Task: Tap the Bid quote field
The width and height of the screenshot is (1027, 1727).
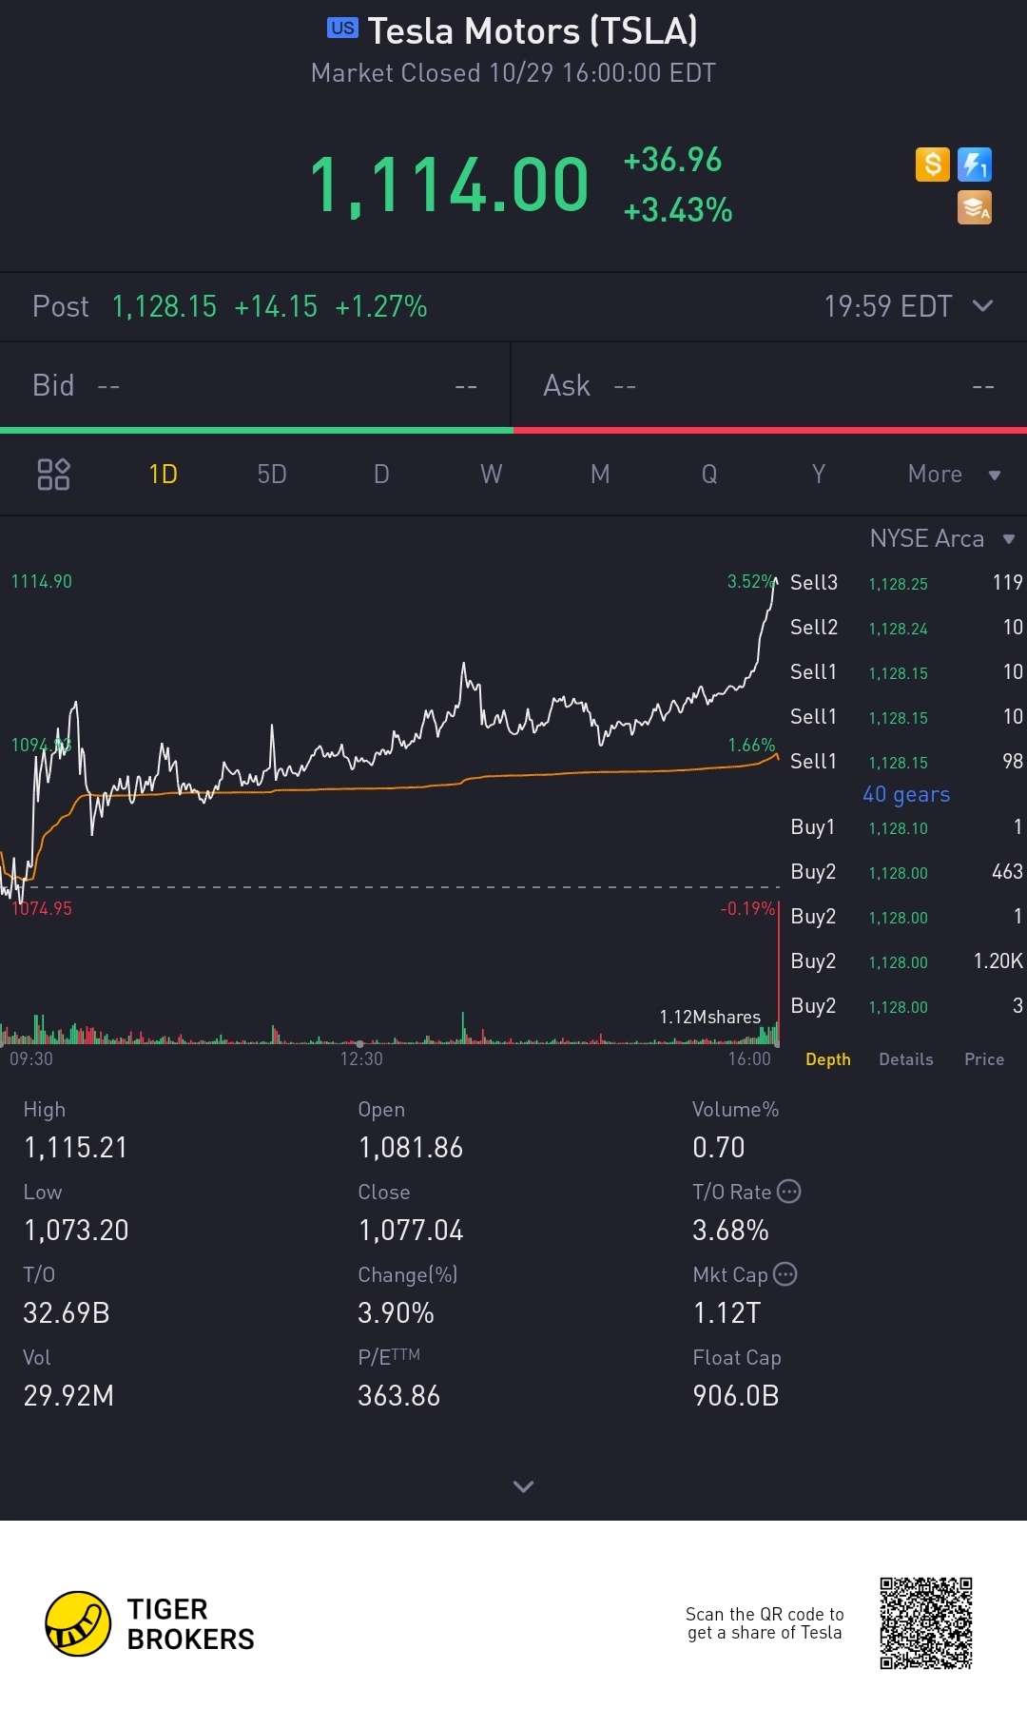Action: 255,385
